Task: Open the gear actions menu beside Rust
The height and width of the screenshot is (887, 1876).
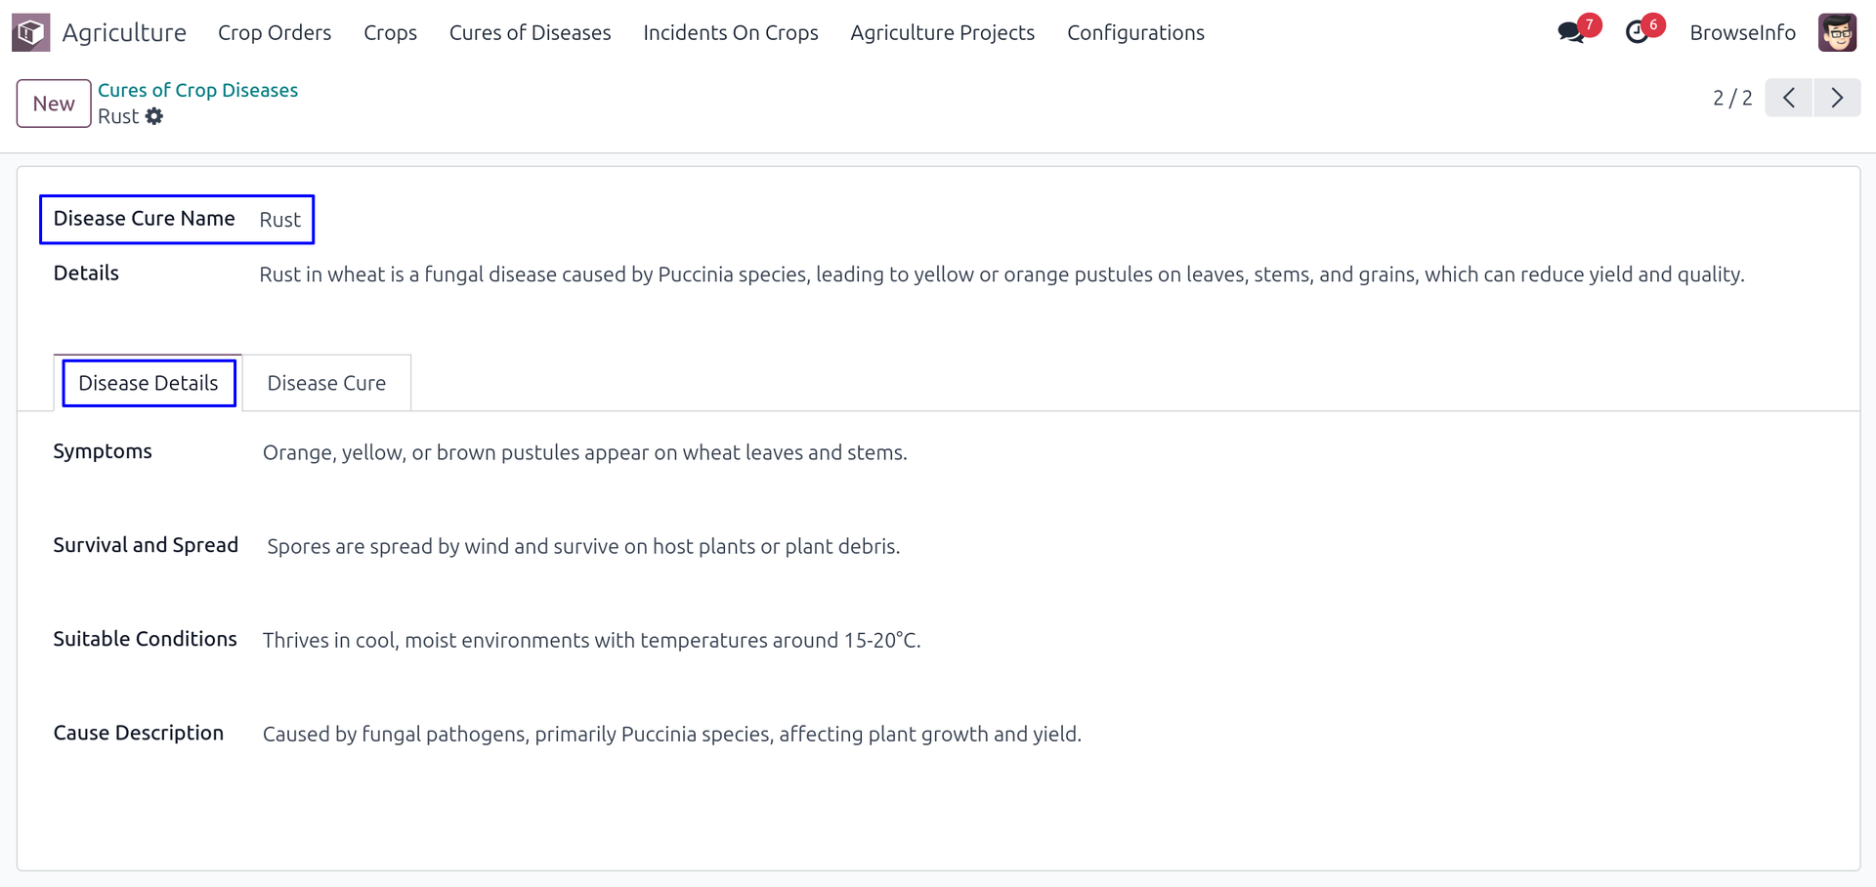Action: click(x=154, y=116)
